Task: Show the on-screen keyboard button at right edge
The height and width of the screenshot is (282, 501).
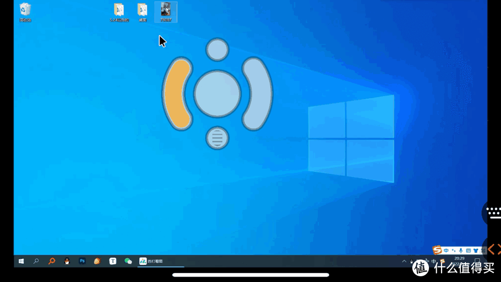Action: pos(493,211)
